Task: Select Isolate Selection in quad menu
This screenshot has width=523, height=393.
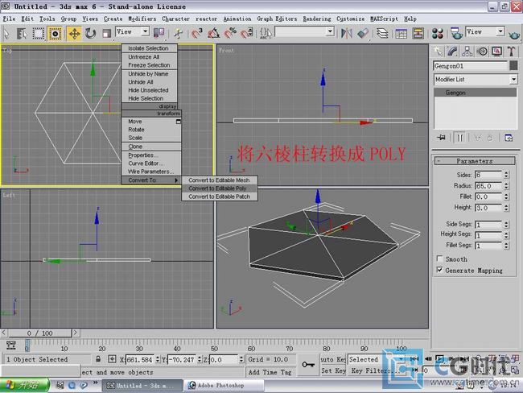Action: pos(149,48)
